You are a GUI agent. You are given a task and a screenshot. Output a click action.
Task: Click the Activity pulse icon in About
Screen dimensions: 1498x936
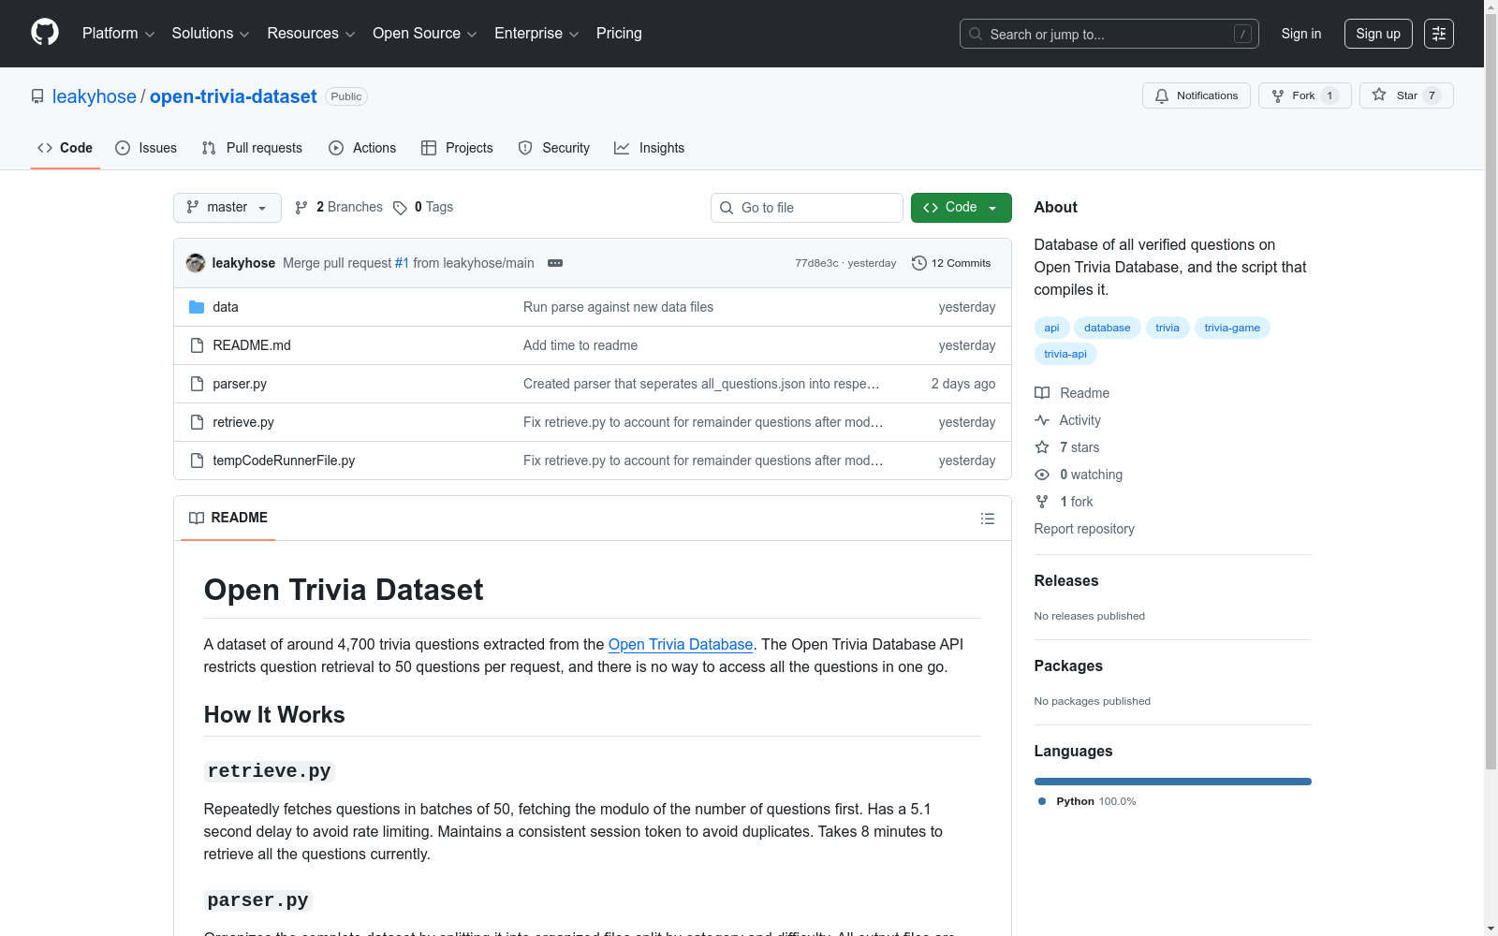click(x=1042, y=420)
